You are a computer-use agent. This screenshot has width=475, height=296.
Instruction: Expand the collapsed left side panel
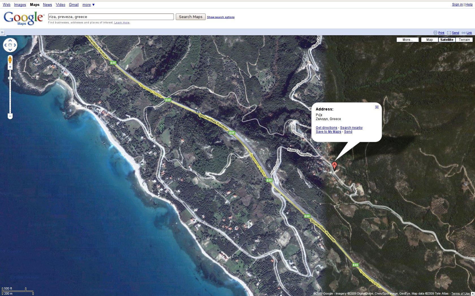pos(2,32)
